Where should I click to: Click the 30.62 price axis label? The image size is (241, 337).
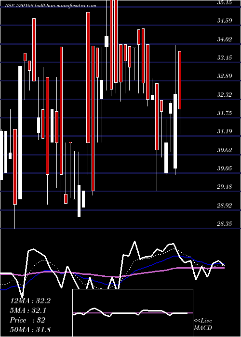(x=224, y=150)
